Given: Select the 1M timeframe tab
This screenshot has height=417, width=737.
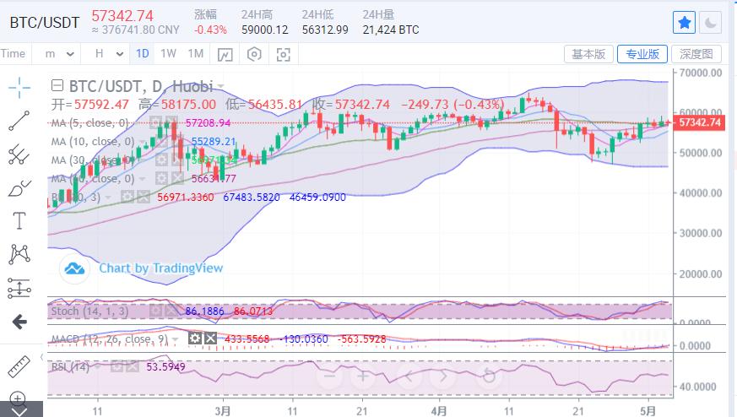Looking at the screenshot, I should [196, 54].
